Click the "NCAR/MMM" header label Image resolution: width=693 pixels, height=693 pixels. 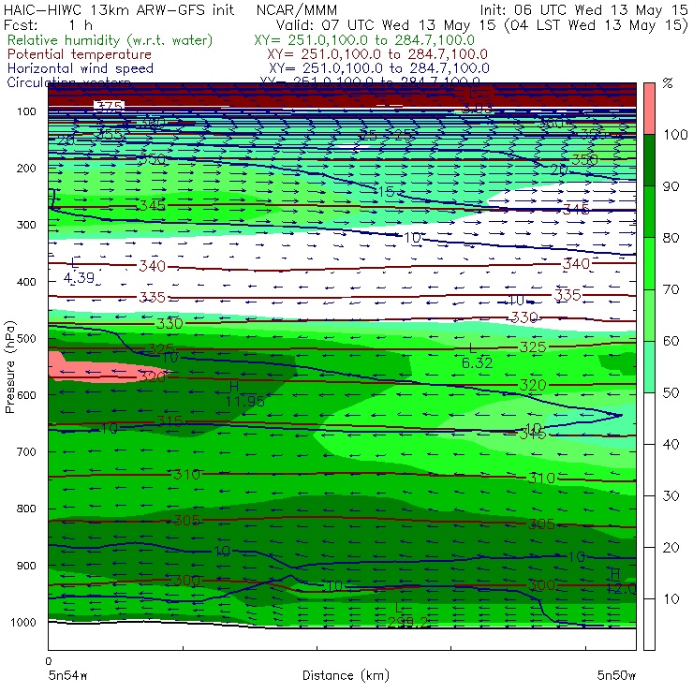point(297,10)
